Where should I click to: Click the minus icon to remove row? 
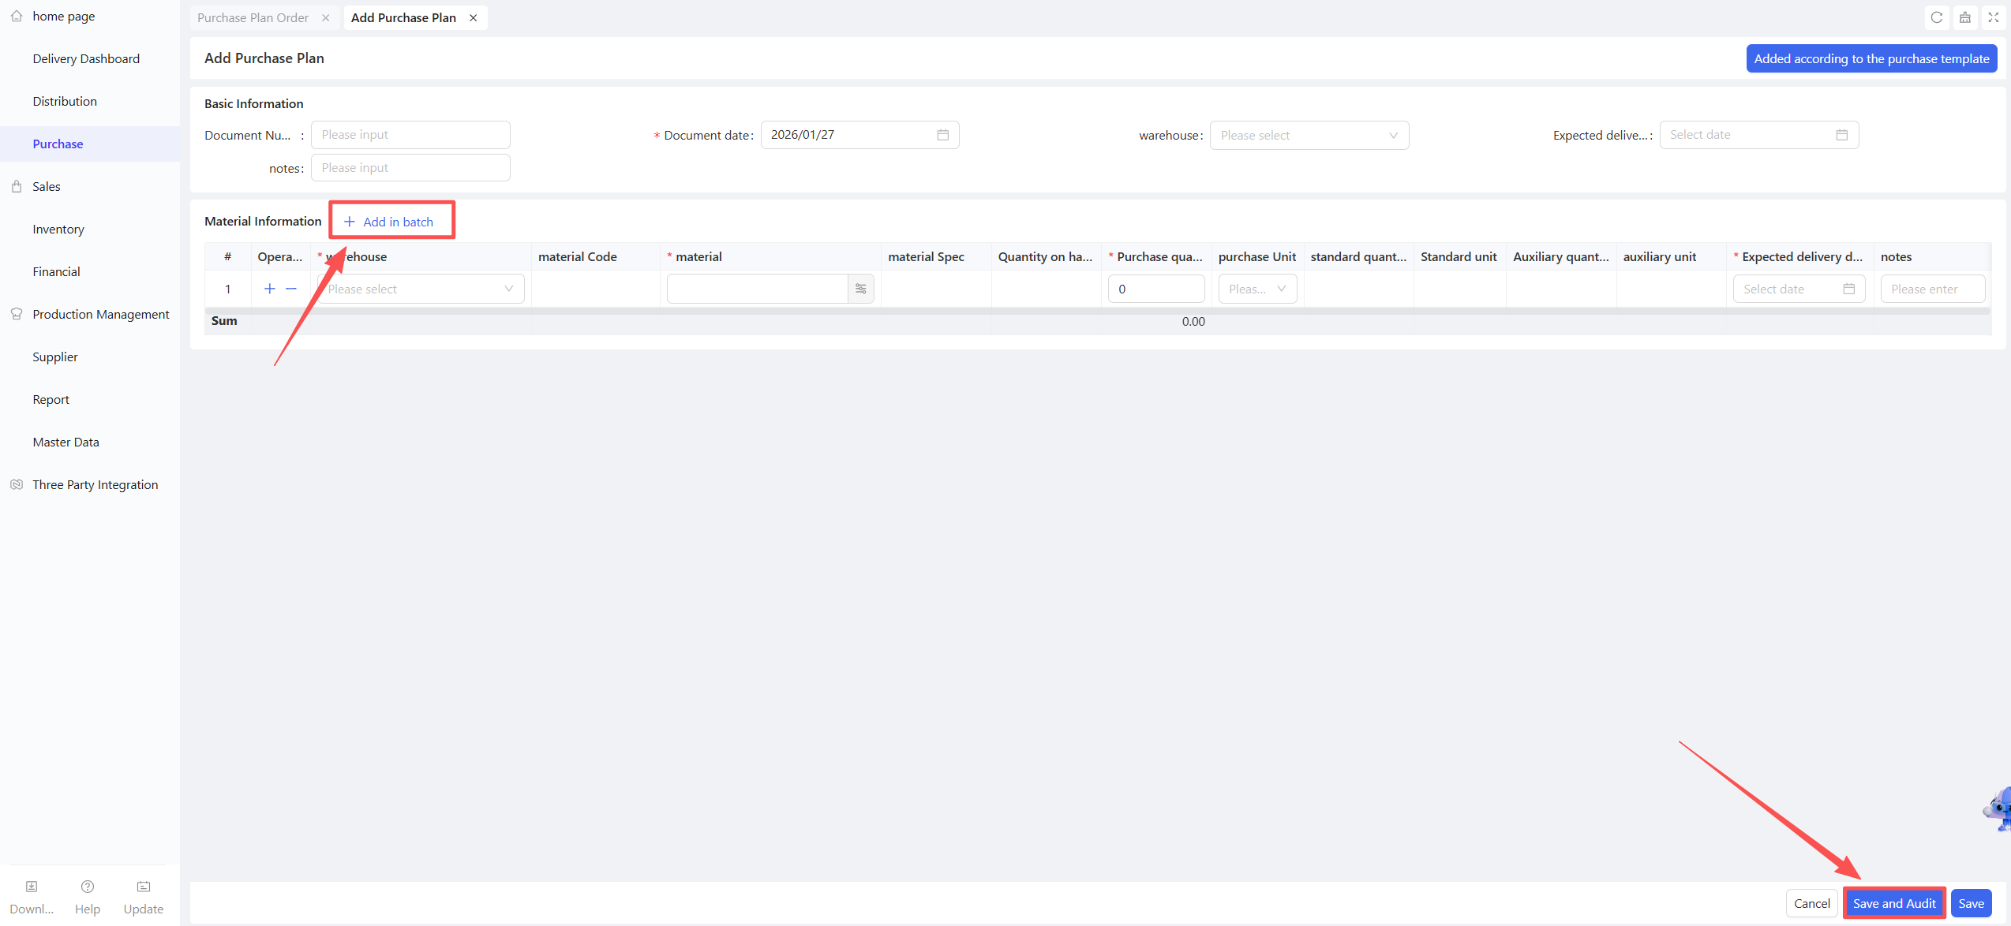(x=291, y=289)
